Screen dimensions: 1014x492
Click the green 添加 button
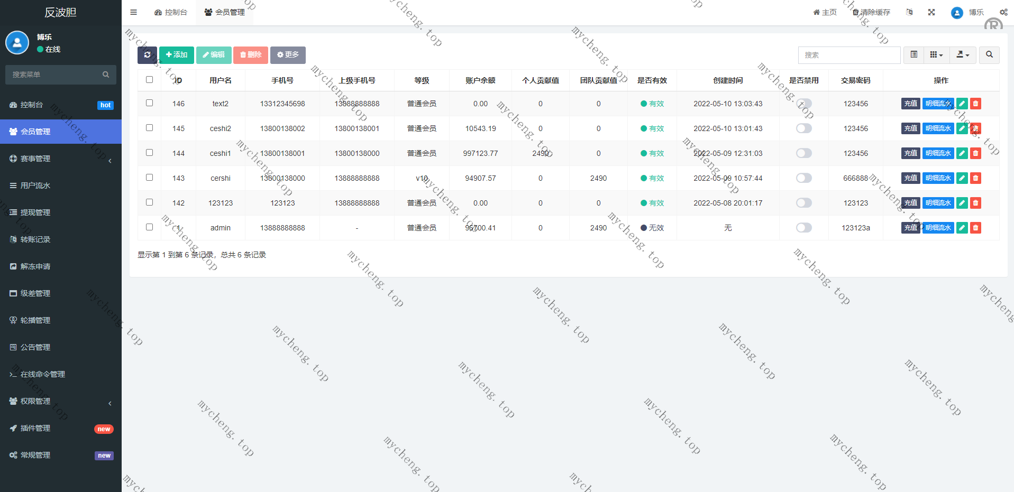(x=177, y=55)
